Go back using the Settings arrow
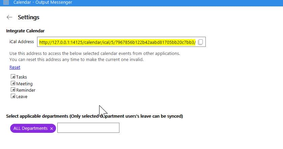The image size is (283, 149). [x=9, y=17]
